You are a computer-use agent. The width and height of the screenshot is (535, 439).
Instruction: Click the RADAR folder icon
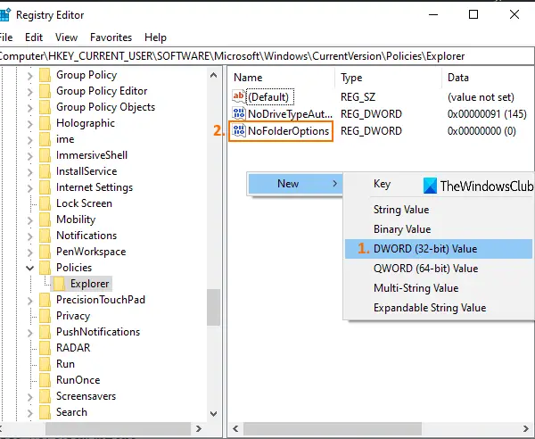coord(45,347)
